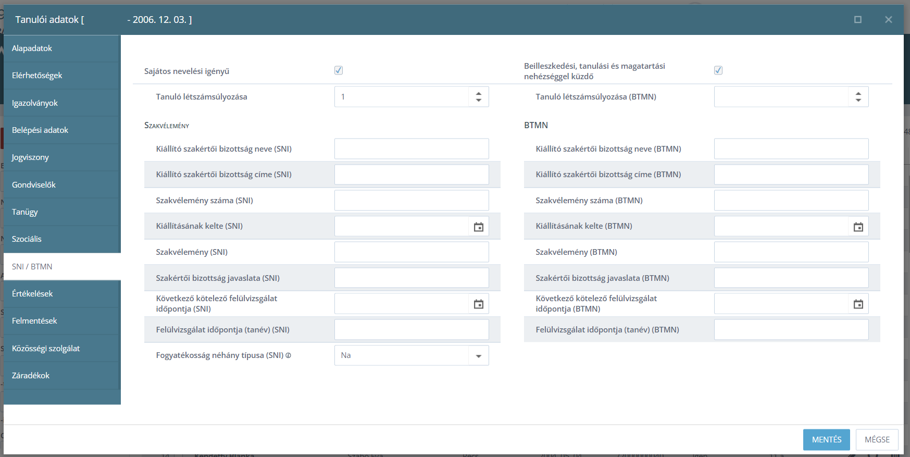Select the Jogviszony tab
This screenshot has width=910, height=457.
[62, 157]
